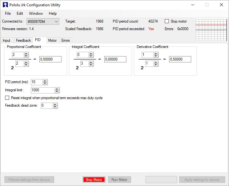Screen dimensions: 229x186
Task: Increase the Integral Coefficient numerator value
Action: (91, 54)
